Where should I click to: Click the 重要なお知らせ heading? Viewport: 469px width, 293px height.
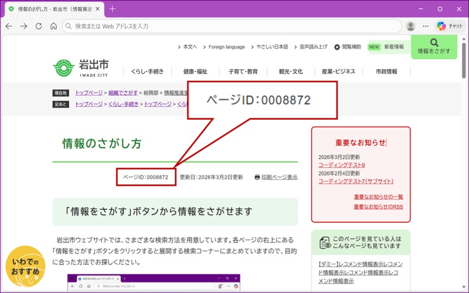[x=361, y=142]
